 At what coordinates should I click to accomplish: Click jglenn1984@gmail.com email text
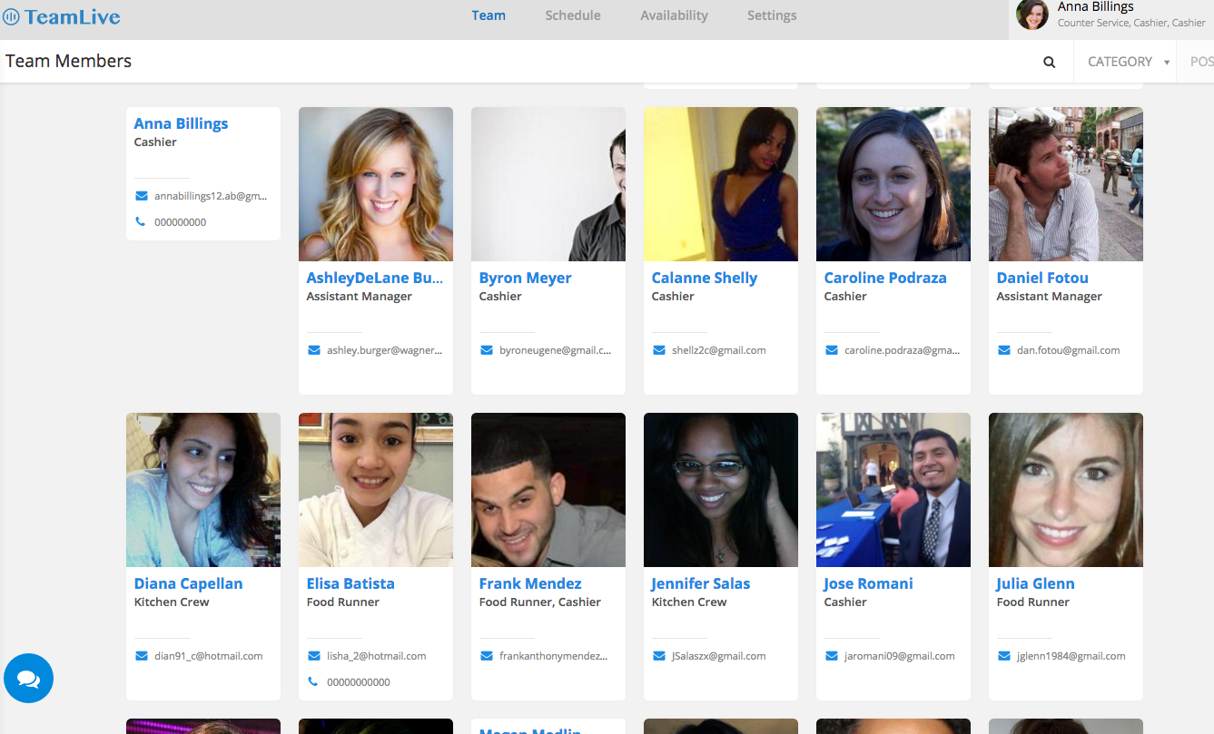point(1071,656)
